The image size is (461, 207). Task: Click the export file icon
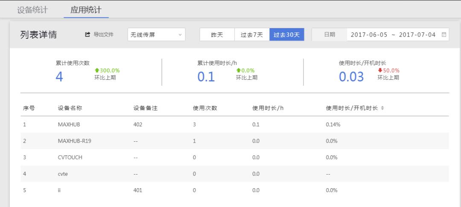click(x=88, y=35)
